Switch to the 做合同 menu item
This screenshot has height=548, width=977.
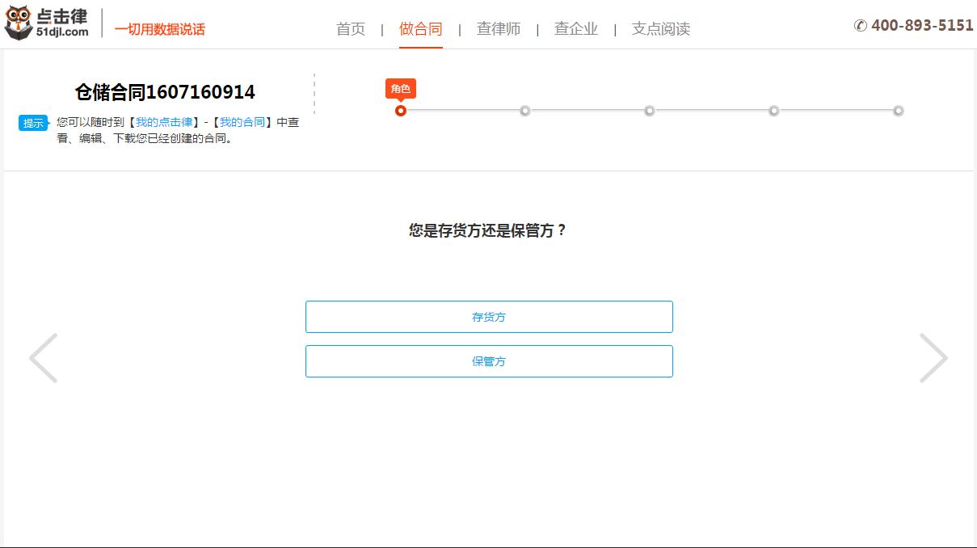tap(421, 28)
